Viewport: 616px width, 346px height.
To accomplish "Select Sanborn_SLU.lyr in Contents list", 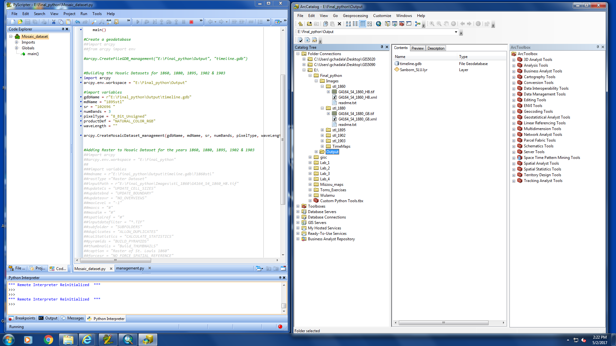I will pos(414,70).
